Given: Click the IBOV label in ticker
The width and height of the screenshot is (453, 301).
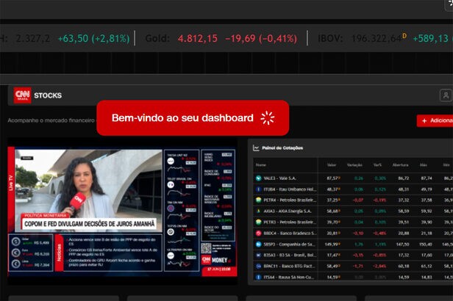Looking at the screenshot, I should (330, 38).
